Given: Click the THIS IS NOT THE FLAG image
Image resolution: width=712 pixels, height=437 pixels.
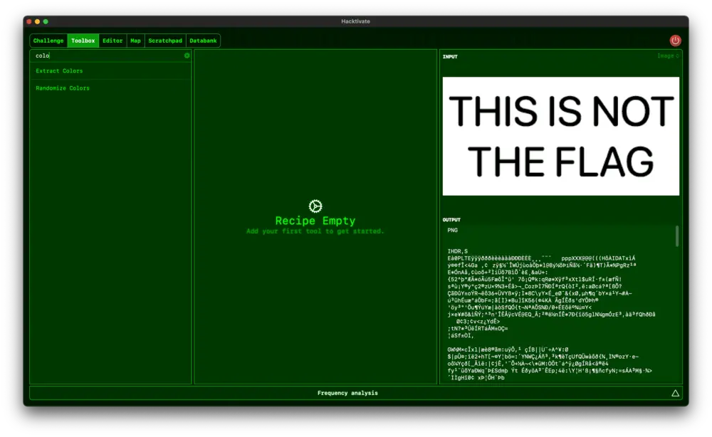Looking at the screenshot, I should (x=560, y=136).
